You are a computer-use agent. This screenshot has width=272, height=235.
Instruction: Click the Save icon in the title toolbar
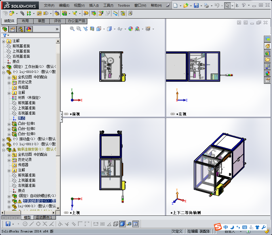pos(196,5)
